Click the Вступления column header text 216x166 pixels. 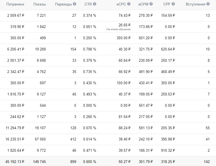tap(195, 4)
